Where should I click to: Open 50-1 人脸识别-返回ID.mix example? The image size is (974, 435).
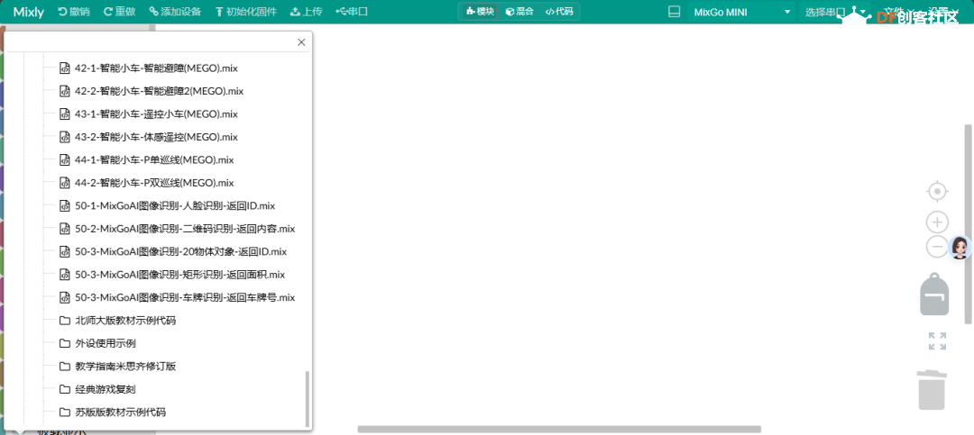tap(175, 206)
